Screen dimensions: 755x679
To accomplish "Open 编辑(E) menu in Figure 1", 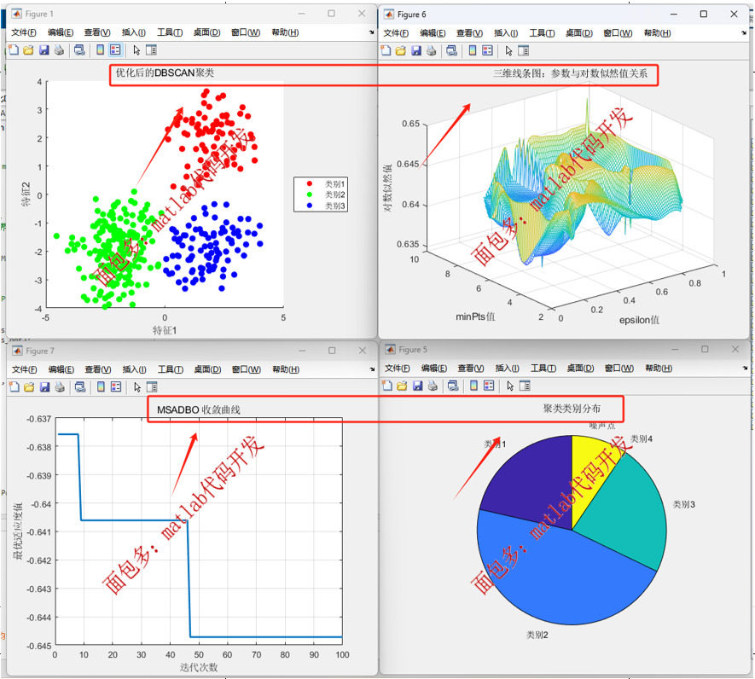I will [61, 32].
